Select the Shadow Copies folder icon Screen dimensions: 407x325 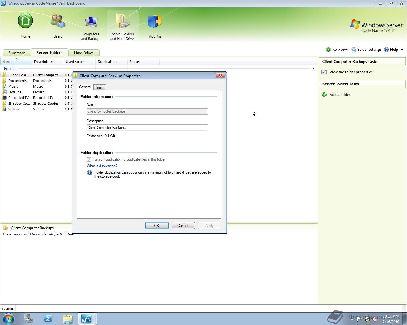click(x=4, y=103)
